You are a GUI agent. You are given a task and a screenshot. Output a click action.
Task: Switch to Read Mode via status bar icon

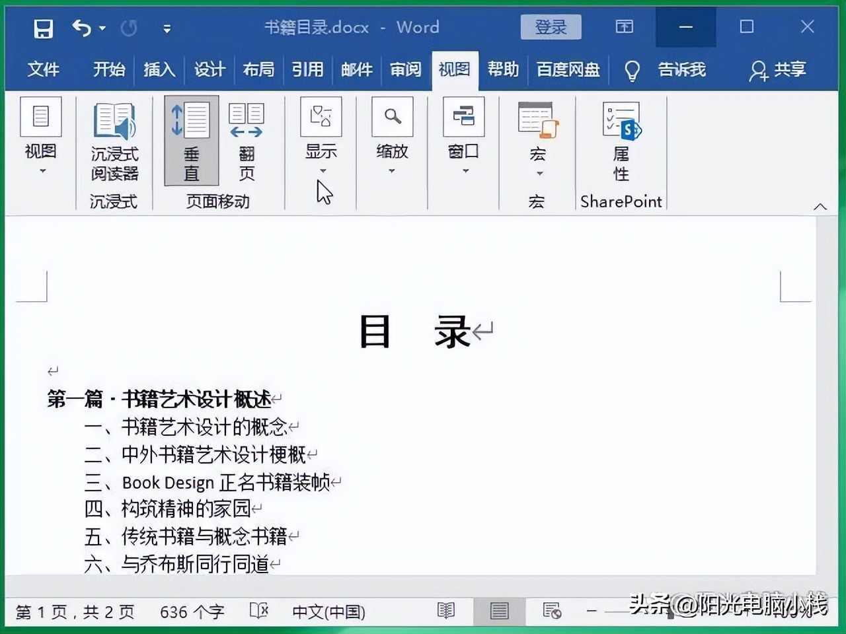click(x=446, y=611)
